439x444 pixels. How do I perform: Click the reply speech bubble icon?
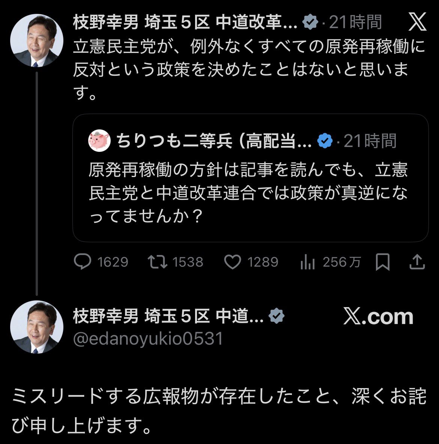coord(83,262)
